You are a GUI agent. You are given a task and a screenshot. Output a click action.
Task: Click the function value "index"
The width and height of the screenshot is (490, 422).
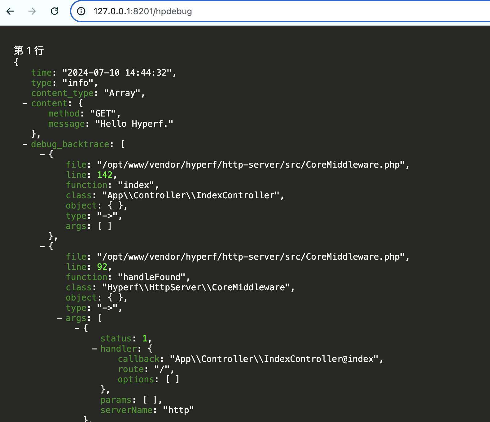136,185
